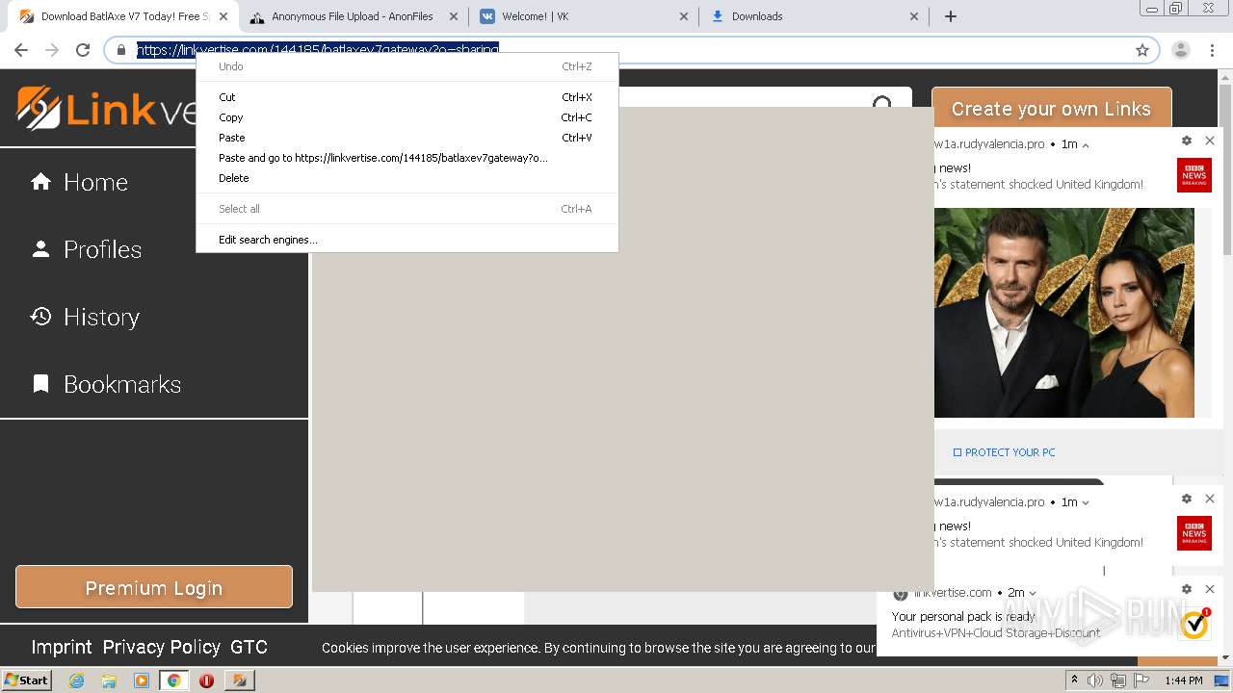Close the Anonymous File Upload tab
Image resolution: width=1233 pixels, height=693 pixels.
[x=454, y=16]
